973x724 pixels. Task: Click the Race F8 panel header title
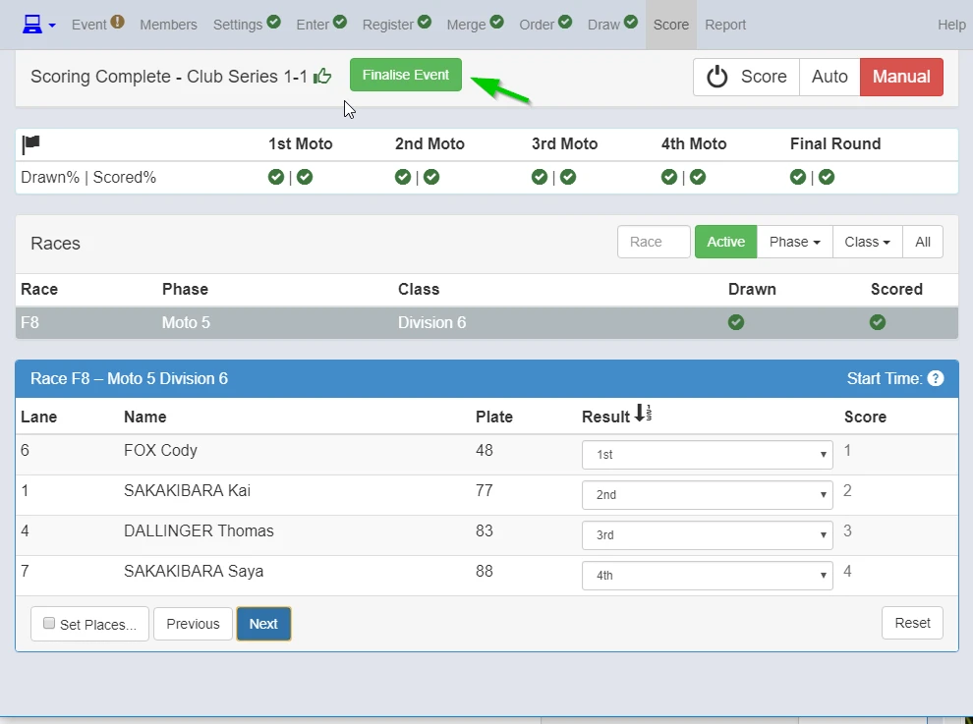pyautogui.click(x=129, y=378)
